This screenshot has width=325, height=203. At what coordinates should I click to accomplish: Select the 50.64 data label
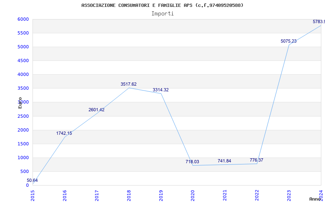point(32,180)
